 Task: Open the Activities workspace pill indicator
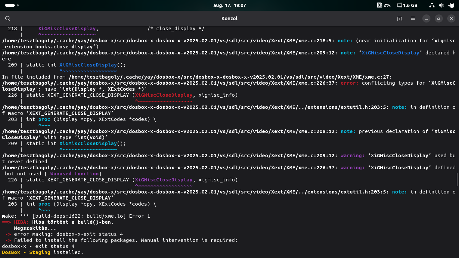point(10,5)
